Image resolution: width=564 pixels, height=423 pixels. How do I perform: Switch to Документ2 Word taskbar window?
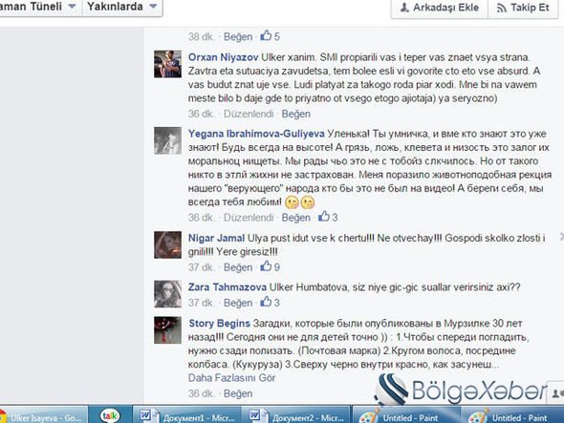296,415
